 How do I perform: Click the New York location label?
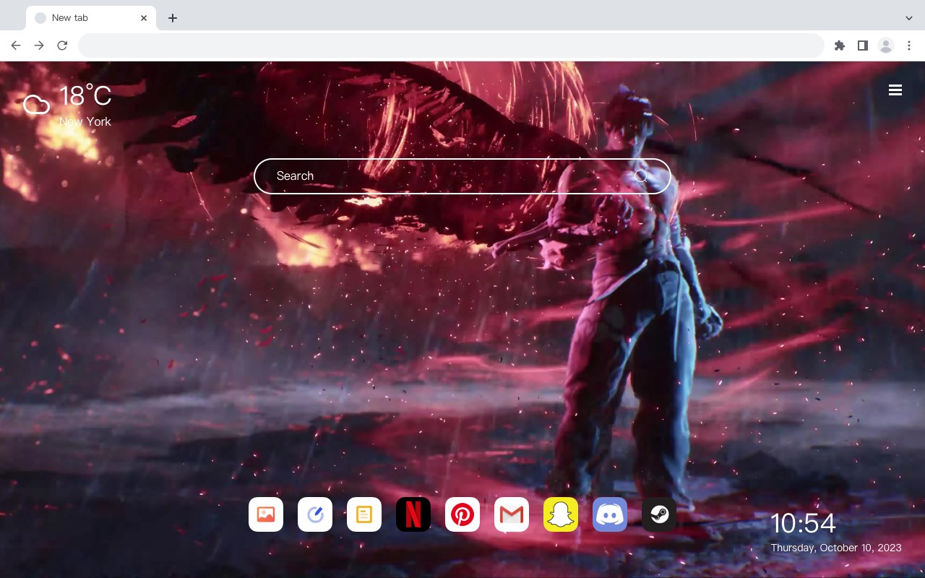click(85, 121)
